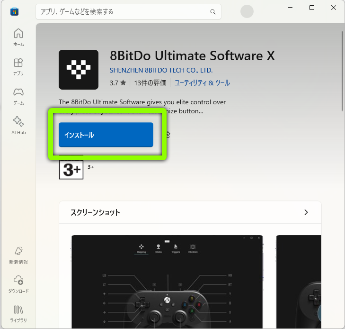
Task: Open the Home page in sidebar
Action: pyautogui.click(x=18, y=37)
